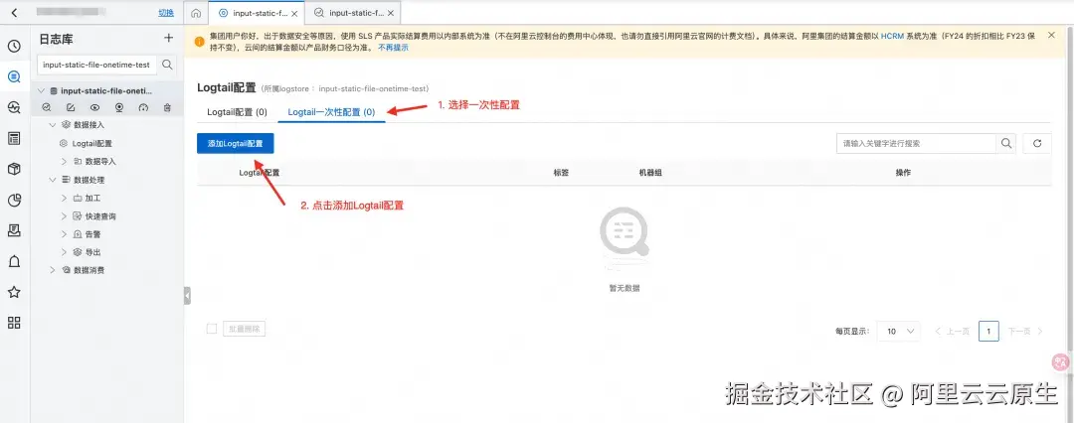Click the speedometer gauge icon under logstore
This screenshot has width=1074, height=423.
143,107
